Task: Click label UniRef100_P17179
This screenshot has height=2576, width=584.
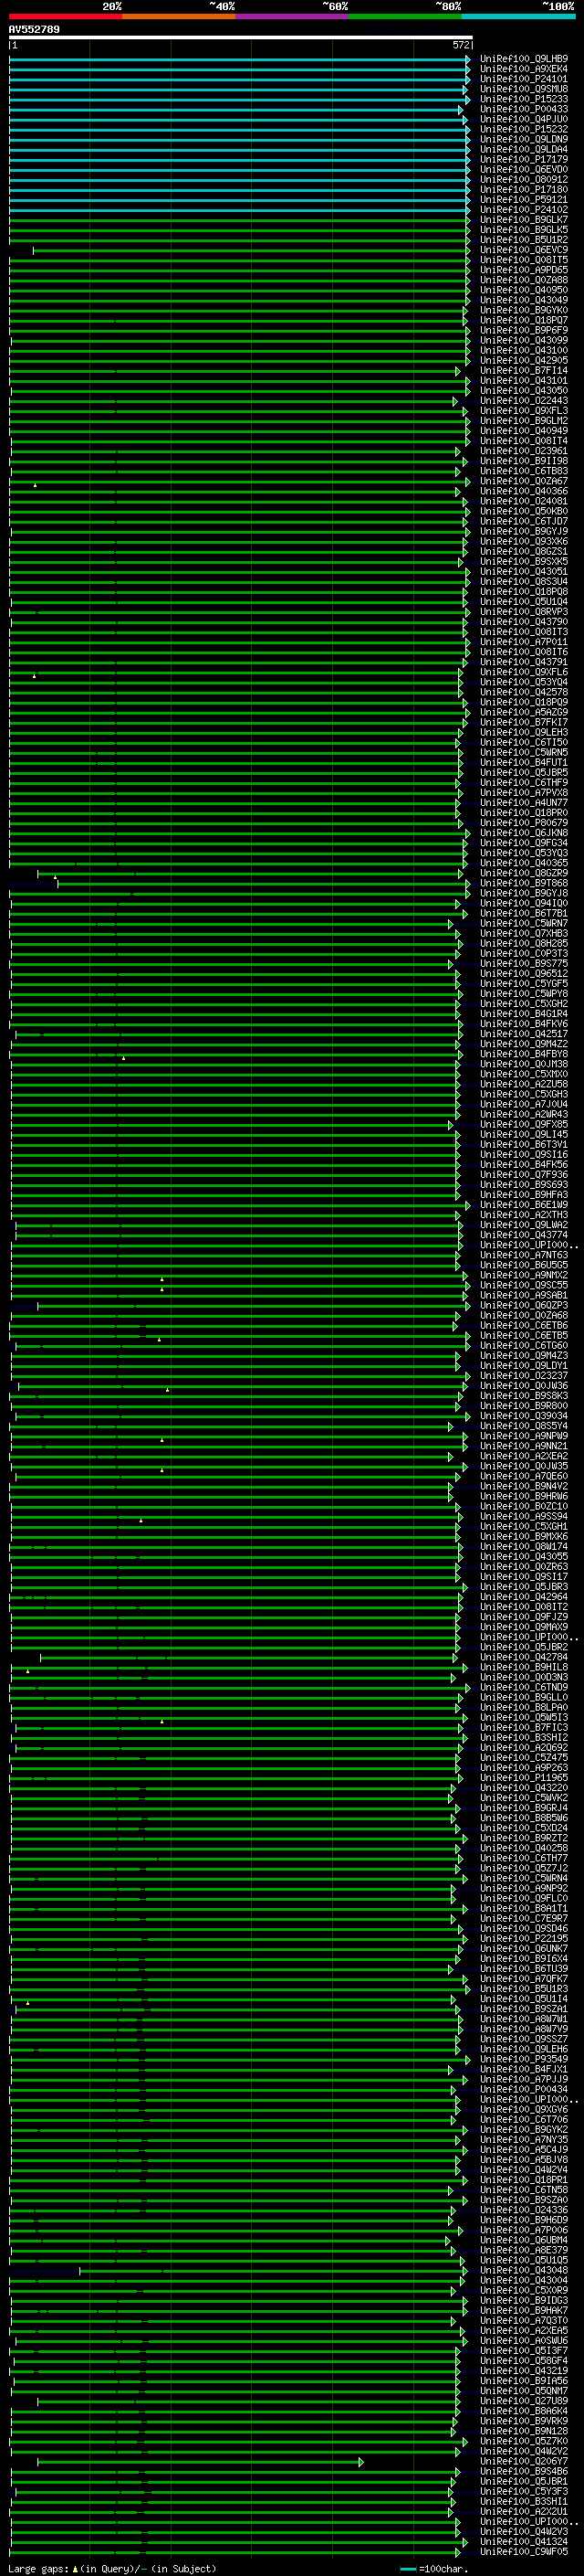Action: click(524, 159)
